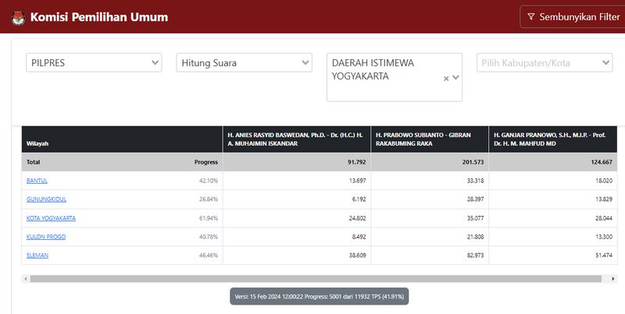Click the version and TPS progress badge
625x314 pixels.
320,297
